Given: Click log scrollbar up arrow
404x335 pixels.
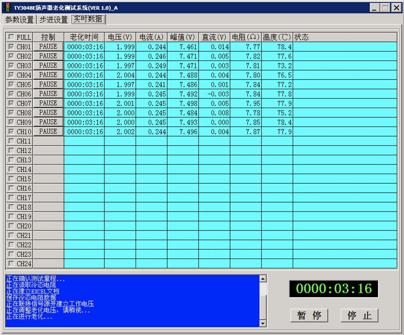Looking at the screenshot, I should click(263, 279).
